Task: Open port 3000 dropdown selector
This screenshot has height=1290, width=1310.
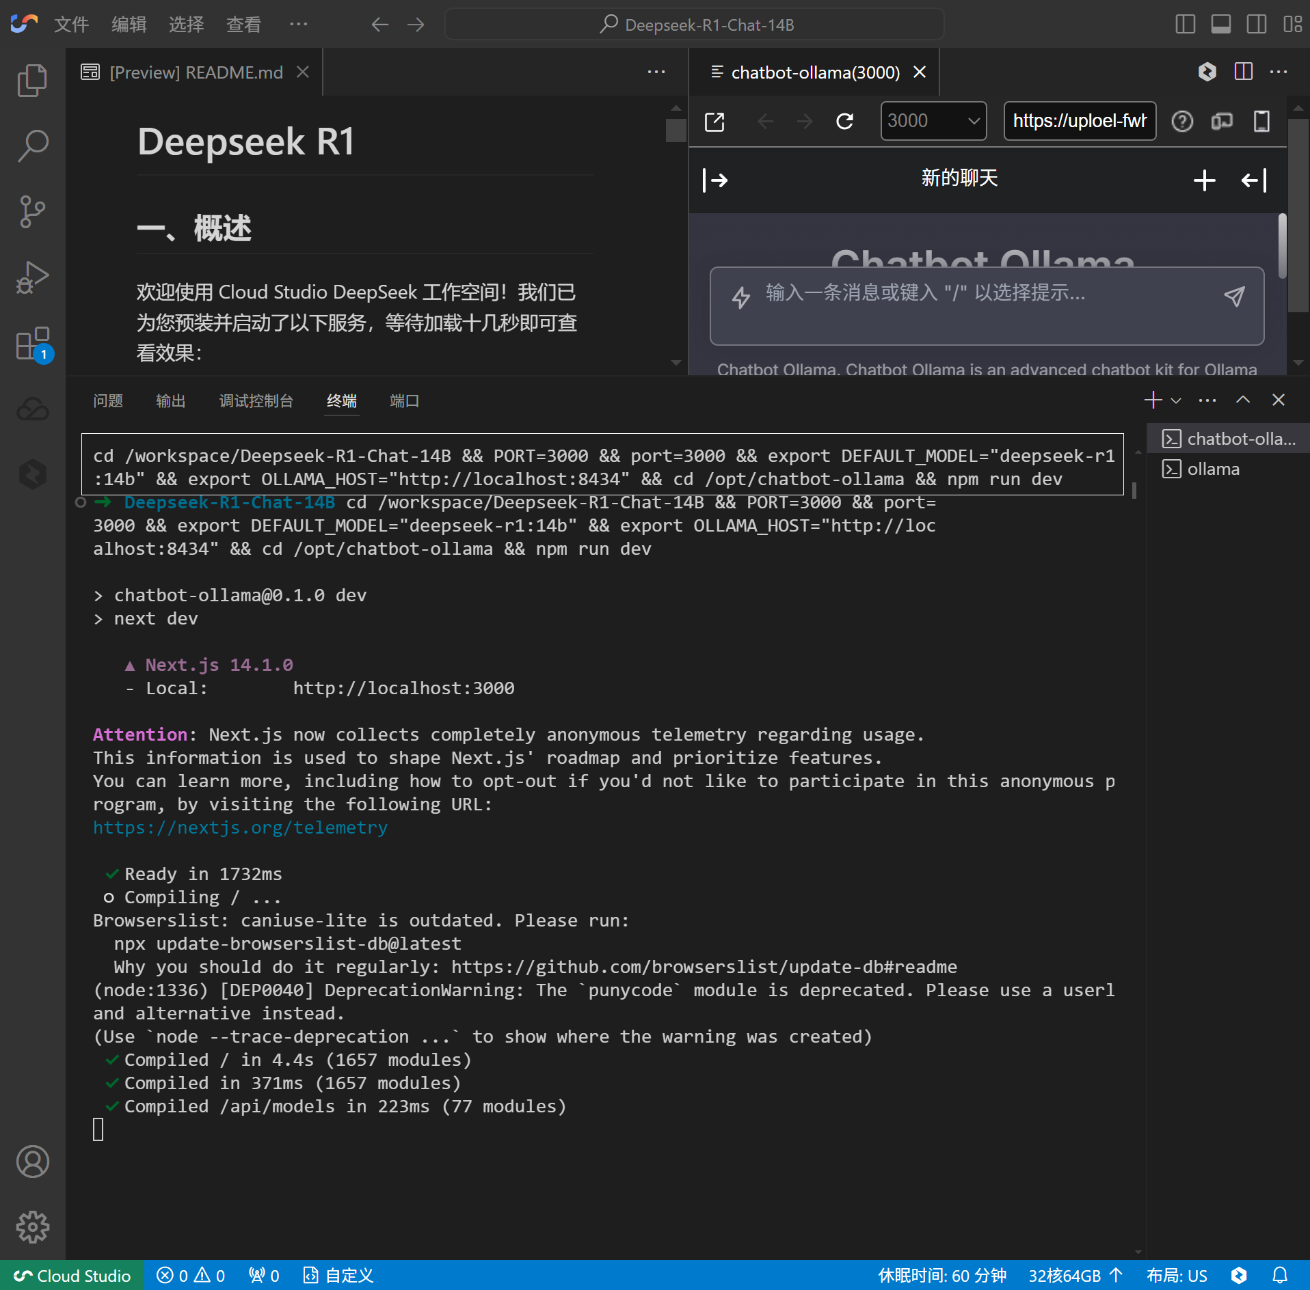Action: pyautogui.click(x=933, y=121)
